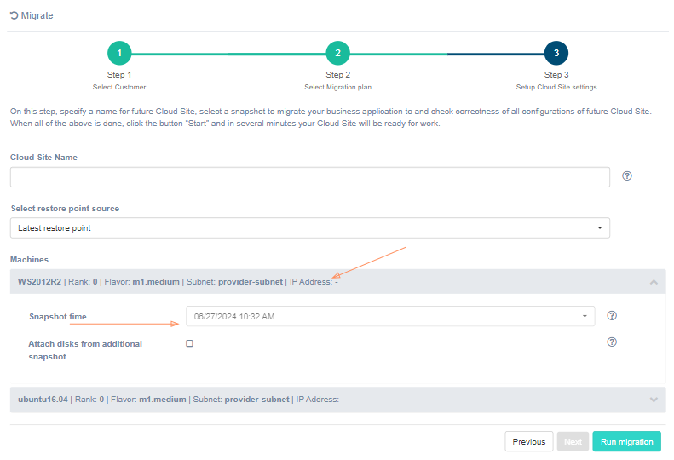The height and width of the screenshot is (460, 674).
Task: Click the Previous button
Action: point(528,441)
